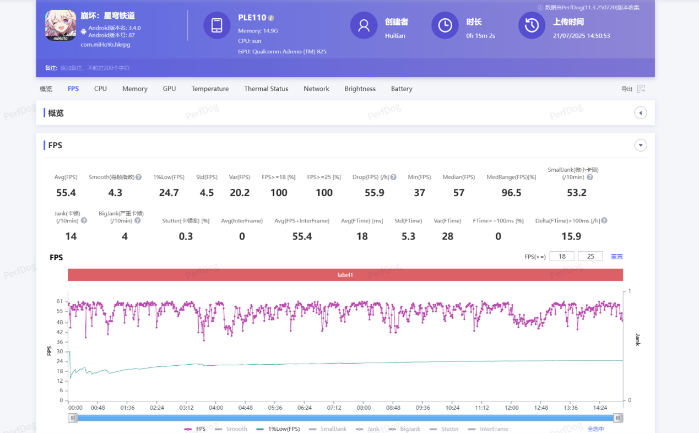699x433 pixels.
Task: Click help icon beside SmallJank (/10min)
Action: (x=590, y=177)
